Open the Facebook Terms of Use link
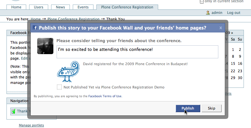 (105, 96)
